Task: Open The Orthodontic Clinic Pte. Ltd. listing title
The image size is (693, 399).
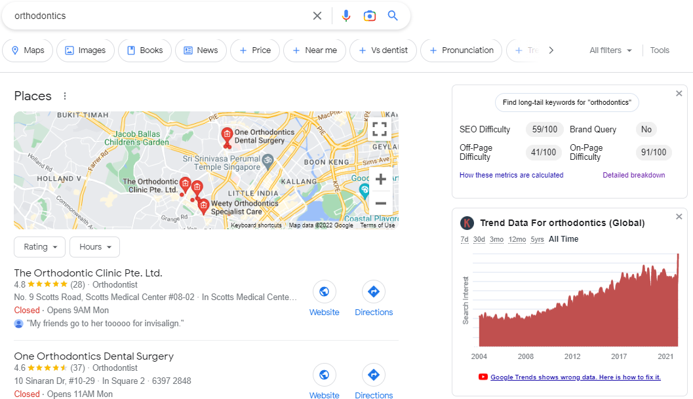Action: 89,273
